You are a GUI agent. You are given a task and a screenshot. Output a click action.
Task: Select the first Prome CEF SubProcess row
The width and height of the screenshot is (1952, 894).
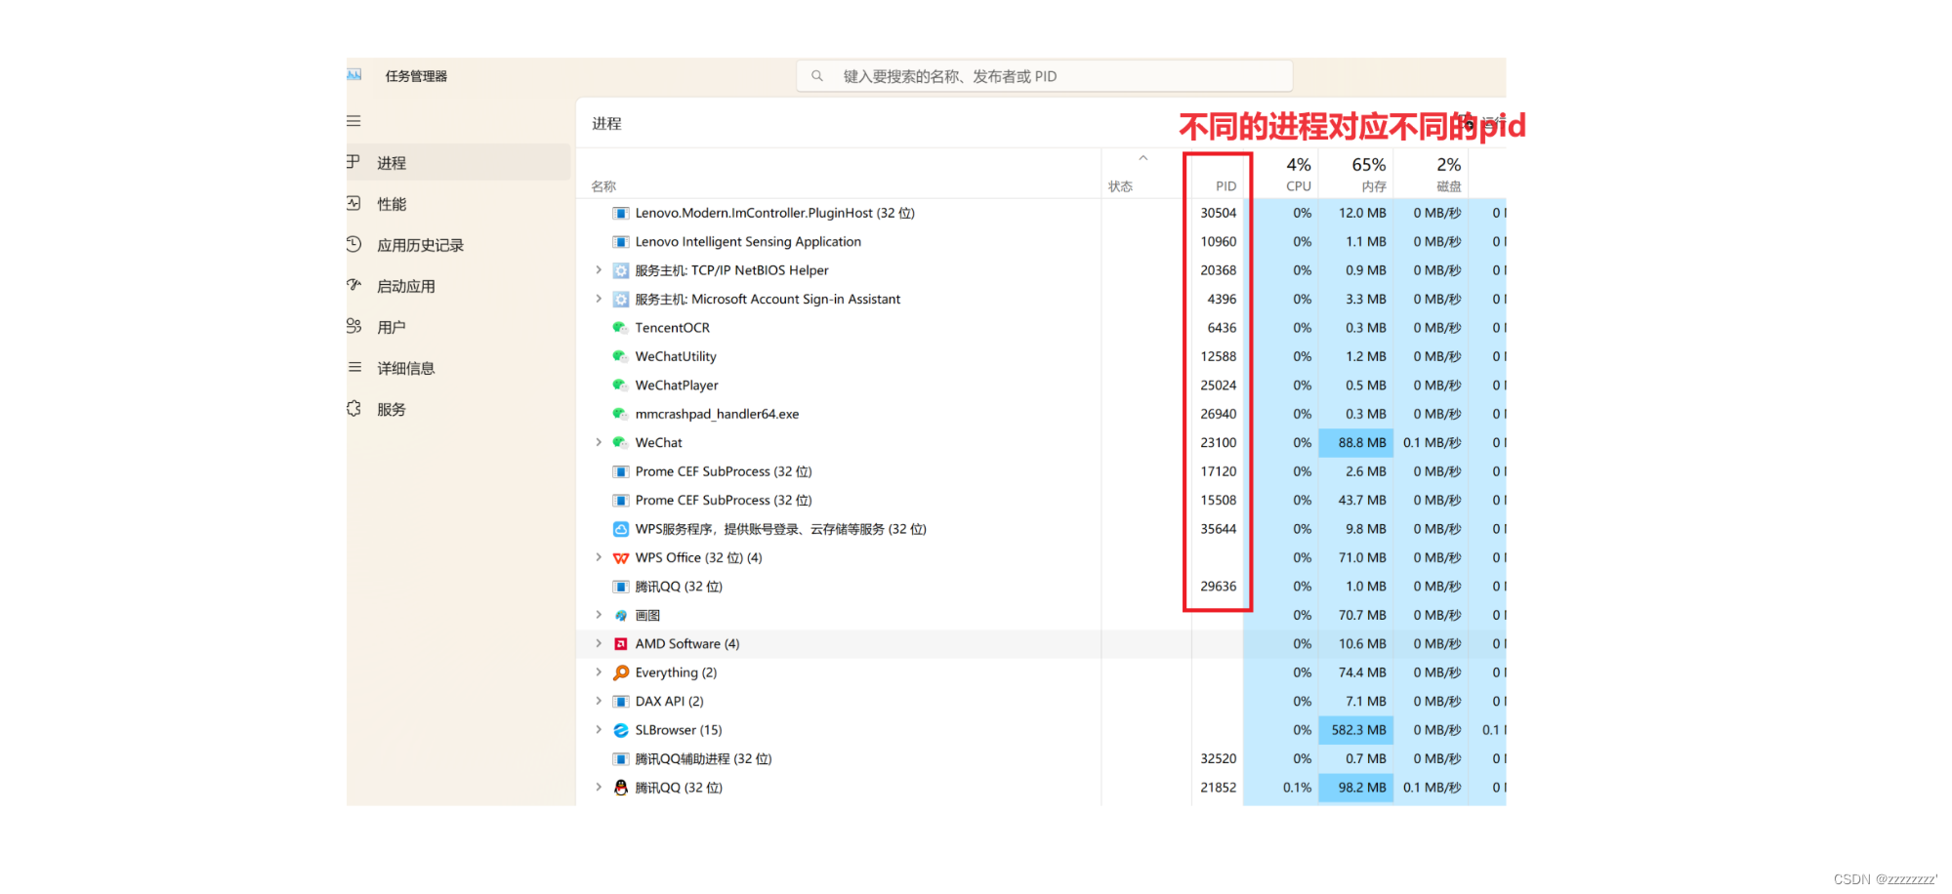[x=1041, y=471]
